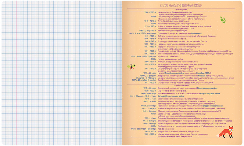Click the blank grid-lined left page

pyautogui.click(x=61, y=73)
